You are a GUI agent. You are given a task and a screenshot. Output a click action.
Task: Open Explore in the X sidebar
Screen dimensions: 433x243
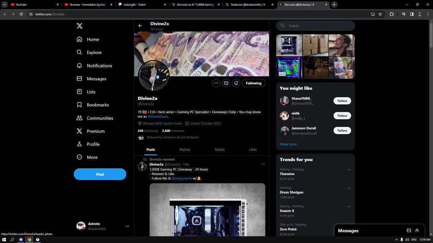click(89, 52)
